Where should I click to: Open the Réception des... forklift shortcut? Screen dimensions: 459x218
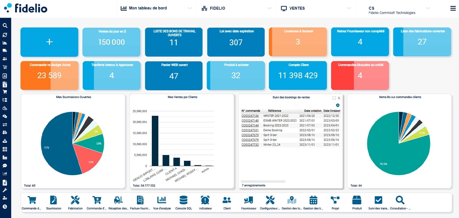tap(118, 203)
